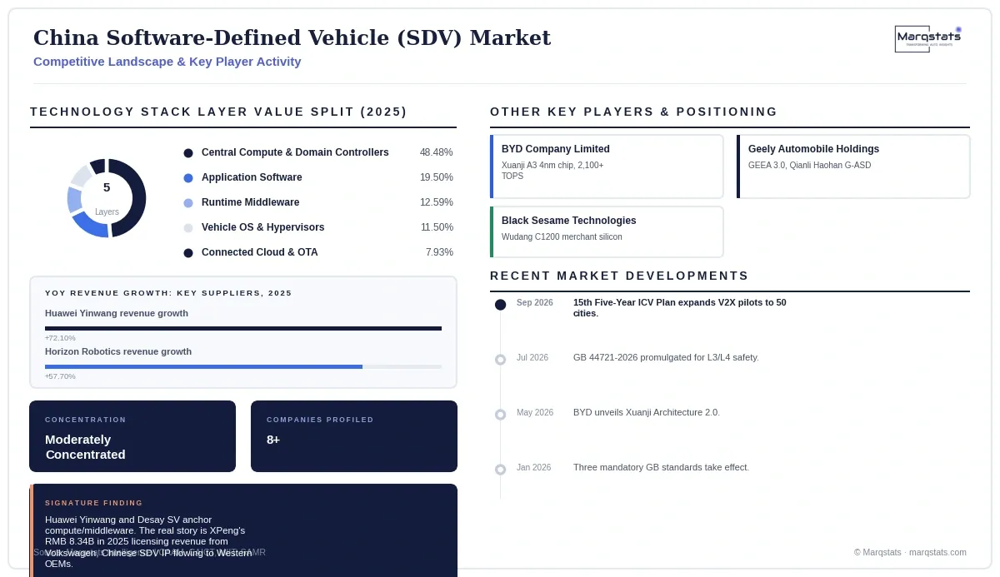The height and width of the screenshot is (577, 1000).
Task: Open the BYD Company Limited card
Action: [x=607, y=167]
